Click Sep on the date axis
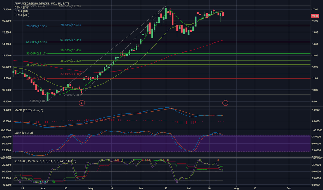The height and width of the screenshot is (190, 323). click(289, 188)
